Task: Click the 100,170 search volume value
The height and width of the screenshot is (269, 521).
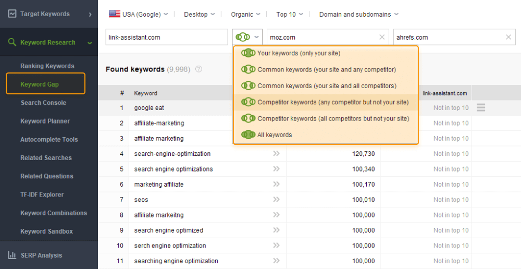Action: (x=364, y=184)
